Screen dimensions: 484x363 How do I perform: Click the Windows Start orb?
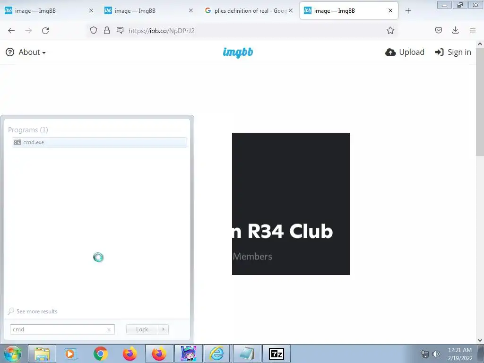[x=12, y=354]
